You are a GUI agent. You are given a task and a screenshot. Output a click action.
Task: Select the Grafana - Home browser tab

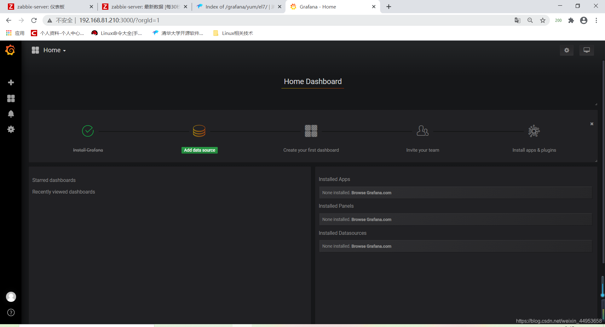(x=332, y=7)
